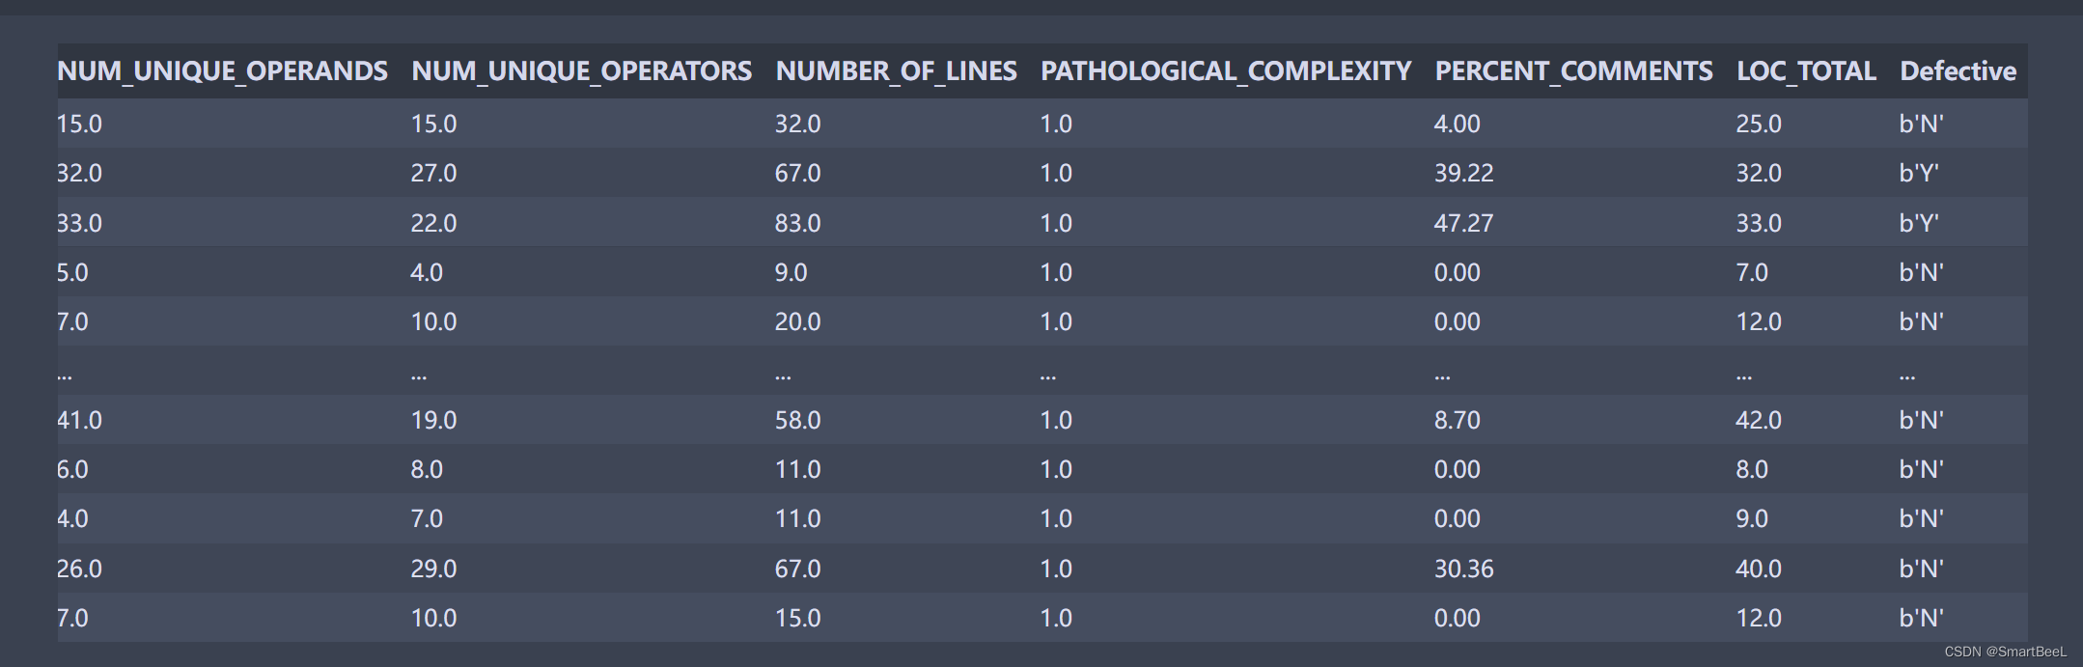Click the 8.0 value under LOC_TOTAL

[x=1752, y=469]
